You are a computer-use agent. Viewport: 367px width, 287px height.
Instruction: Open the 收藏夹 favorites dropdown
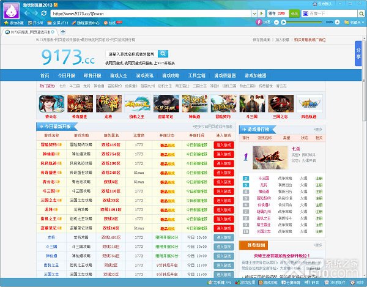(x=354, y=22)
